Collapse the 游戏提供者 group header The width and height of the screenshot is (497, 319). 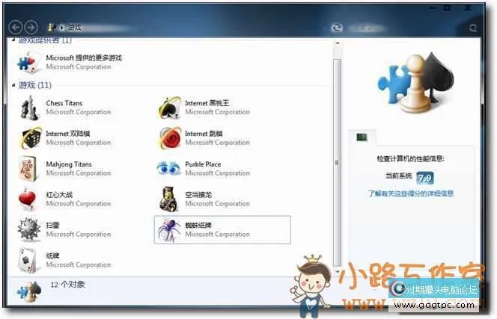(14, 40)
